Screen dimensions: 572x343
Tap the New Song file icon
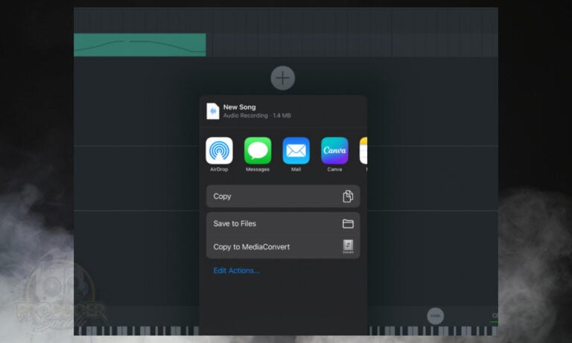[213, 111]
